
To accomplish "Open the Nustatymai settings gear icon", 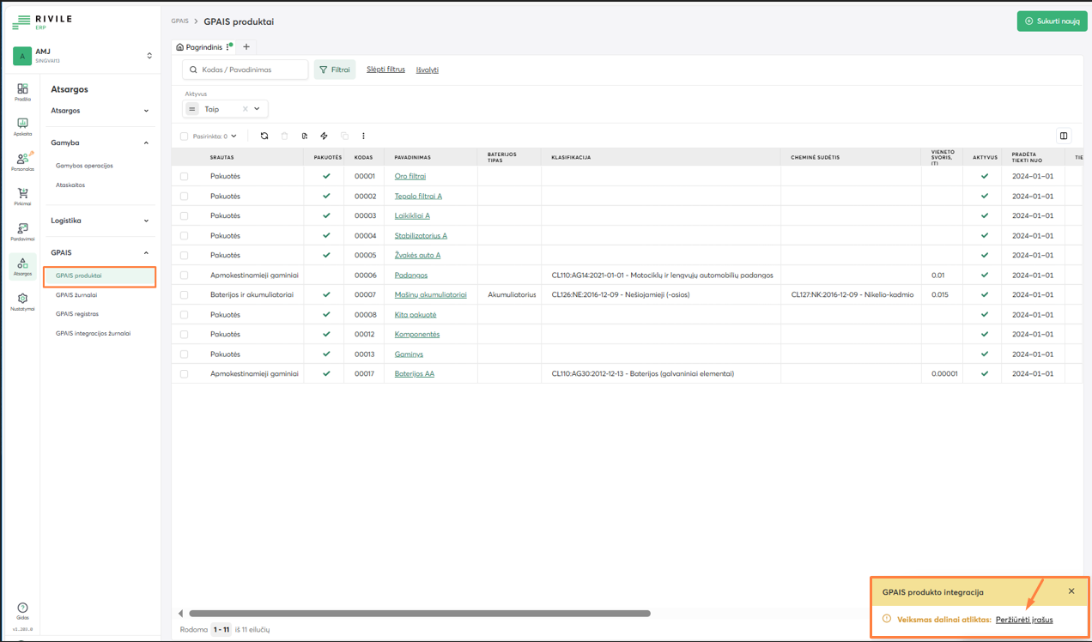I will pyautogui.click(x=22, y=300).
